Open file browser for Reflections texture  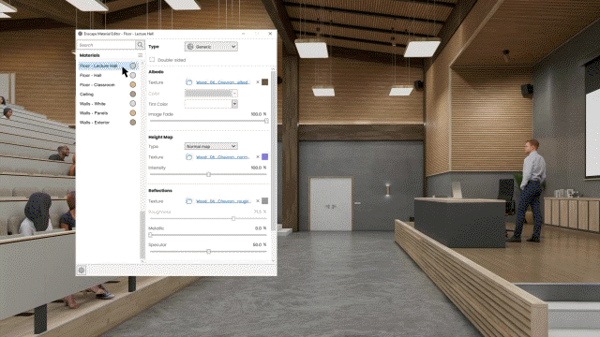tap(189, 201)
